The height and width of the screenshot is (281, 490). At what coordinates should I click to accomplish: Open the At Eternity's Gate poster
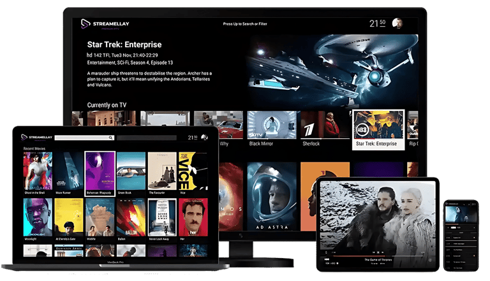(x=69, y=217)
